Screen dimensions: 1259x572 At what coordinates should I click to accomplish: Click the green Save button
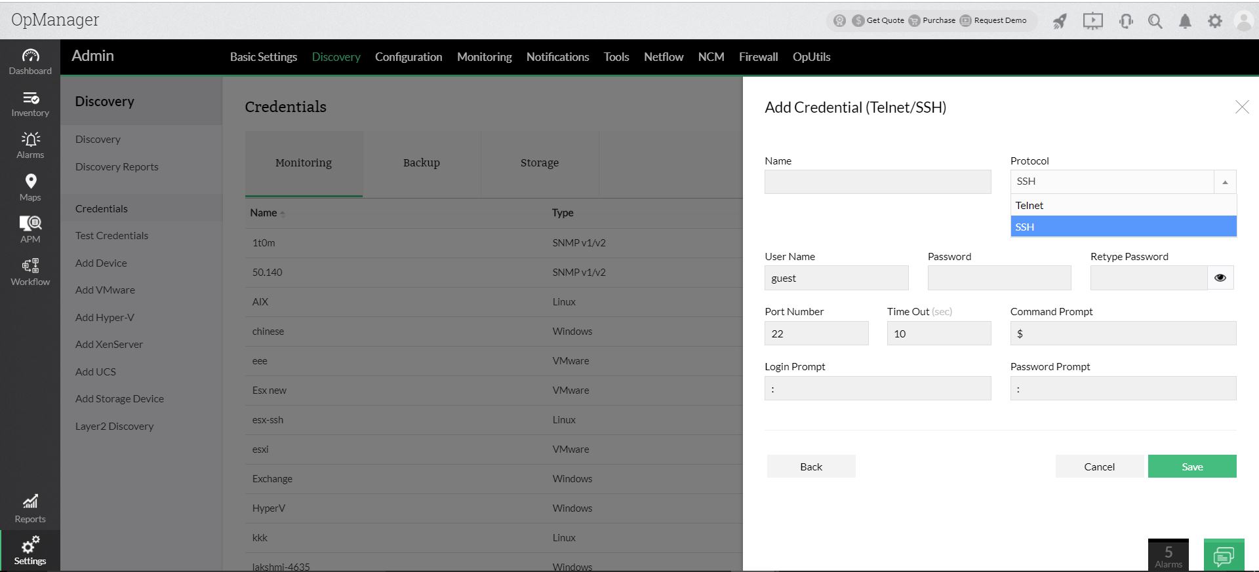[1191, 467]
